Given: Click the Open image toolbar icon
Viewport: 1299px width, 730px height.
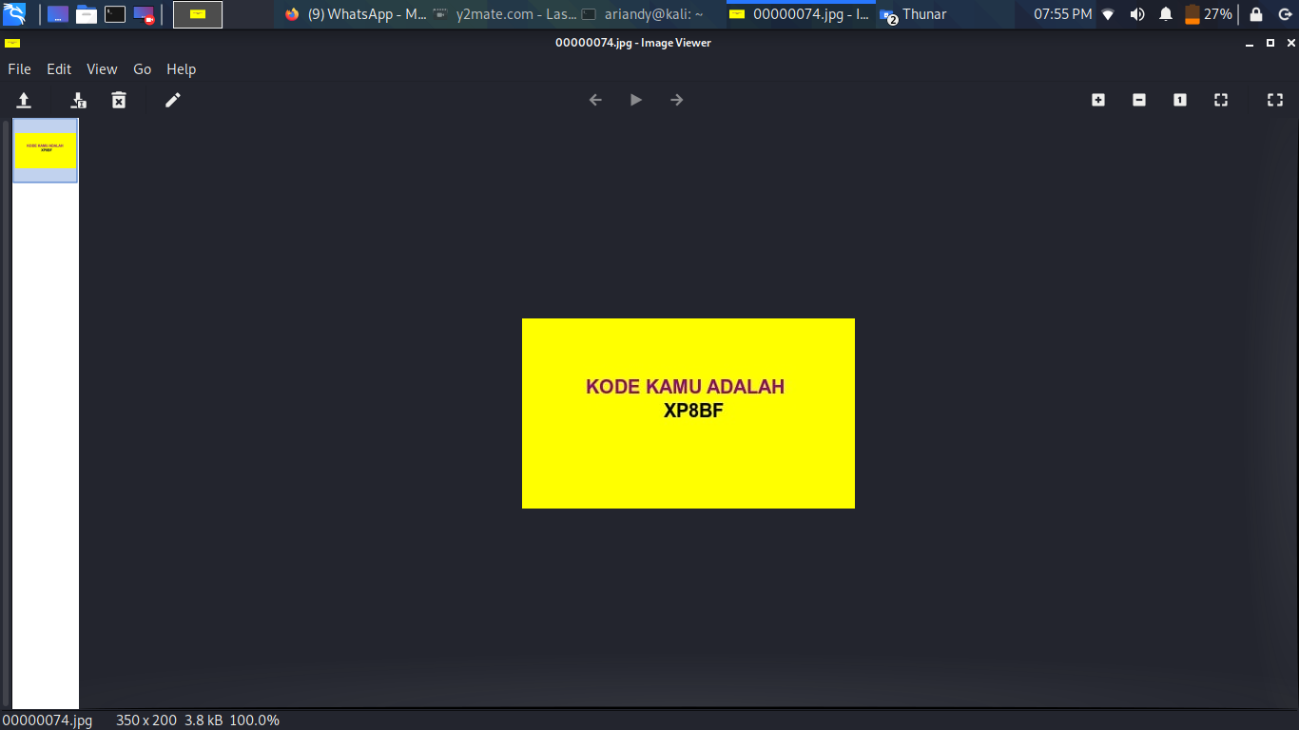Looking at the screenshot, I should click(x=25, y=100).
